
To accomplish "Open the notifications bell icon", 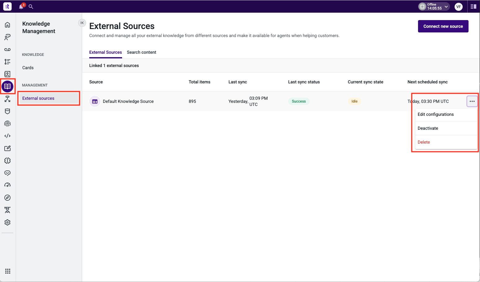I will pos(21,6).
